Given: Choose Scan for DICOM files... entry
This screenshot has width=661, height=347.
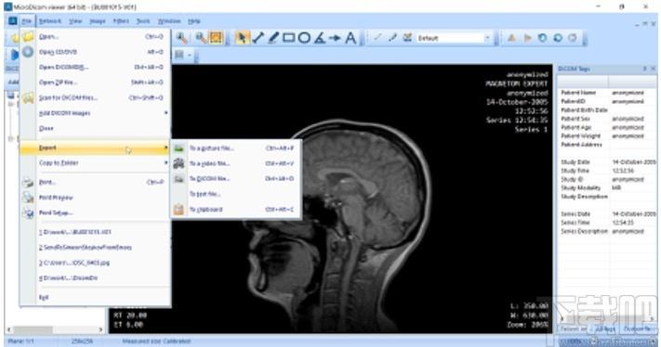Looking at the screenshot, I should point(96,97).
